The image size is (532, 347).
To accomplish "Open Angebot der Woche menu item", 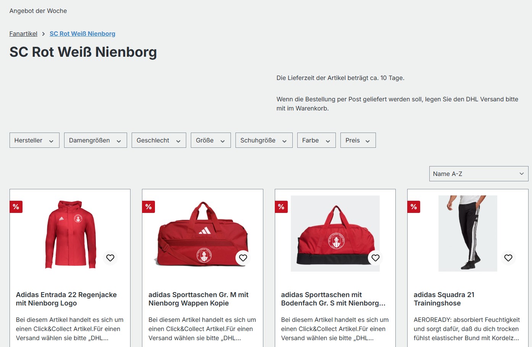I will [38, 11].
